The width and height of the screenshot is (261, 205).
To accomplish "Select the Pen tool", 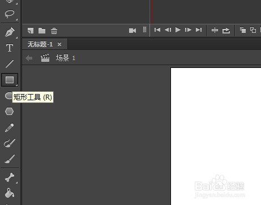I will click(10, 32).
